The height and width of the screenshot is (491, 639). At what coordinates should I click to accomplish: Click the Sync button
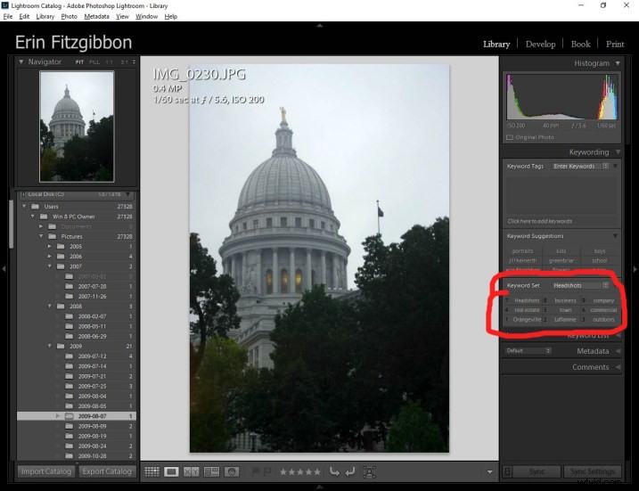click(537, 471)
